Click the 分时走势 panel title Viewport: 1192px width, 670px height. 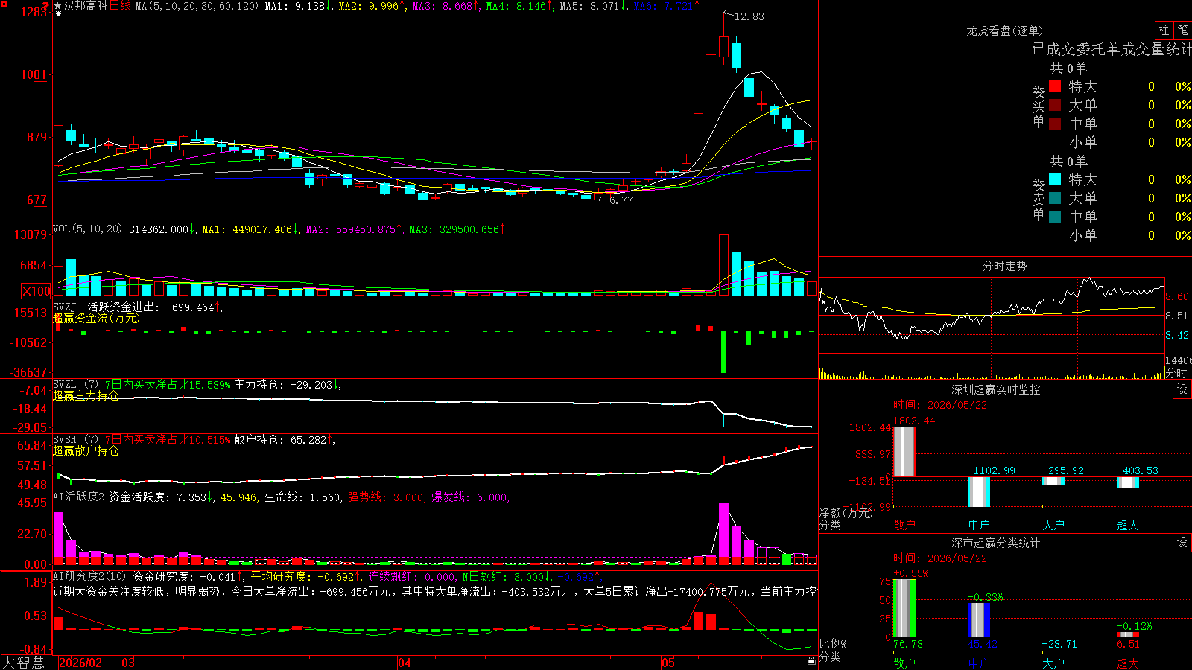[x=1004, y=266]
